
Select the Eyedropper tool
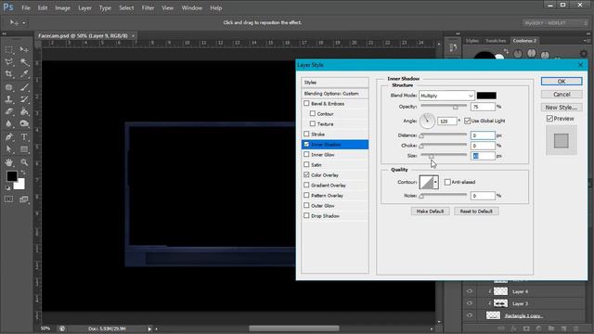click(24, 74)
